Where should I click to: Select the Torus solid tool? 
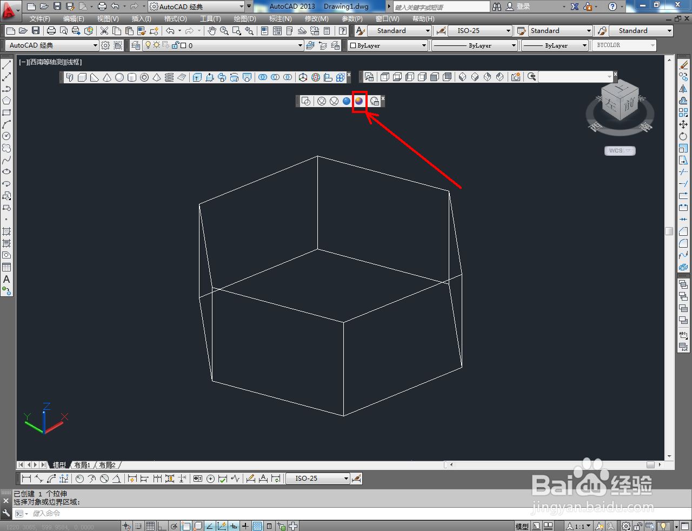click(144, 77)
